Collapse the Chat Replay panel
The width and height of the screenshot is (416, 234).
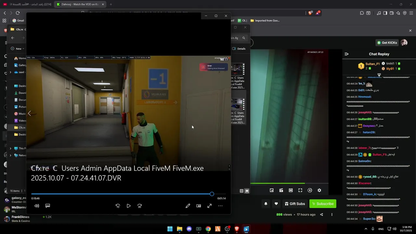coord(346,54)
